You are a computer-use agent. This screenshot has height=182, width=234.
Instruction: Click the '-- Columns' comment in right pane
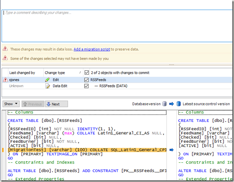point(191,112)
